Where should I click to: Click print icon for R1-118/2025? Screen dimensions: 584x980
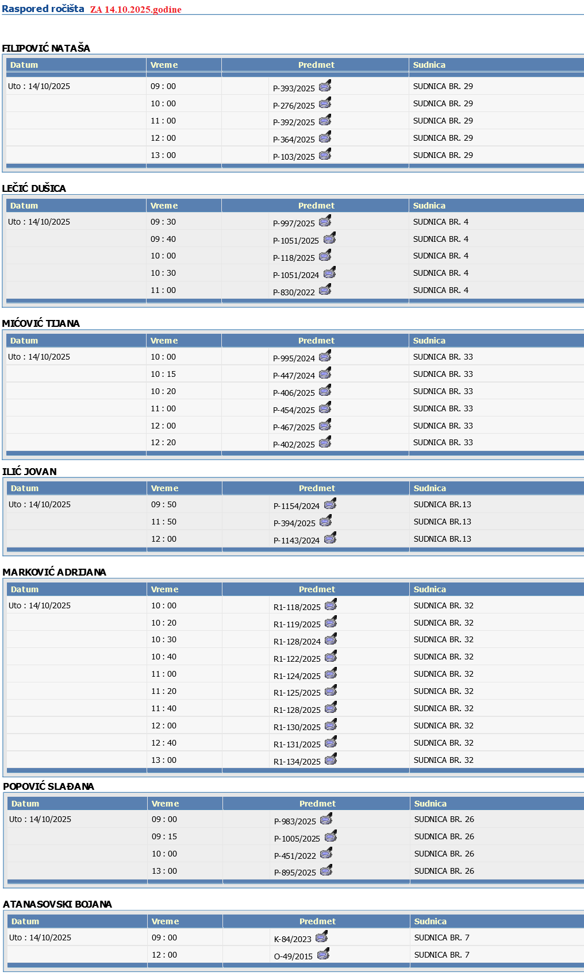[331, 605]
